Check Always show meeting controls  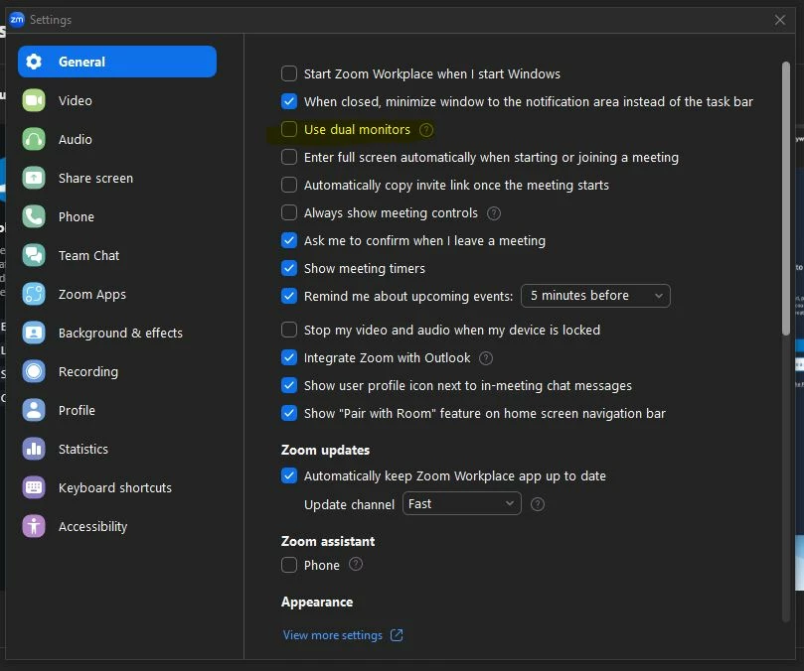point(289,212)
